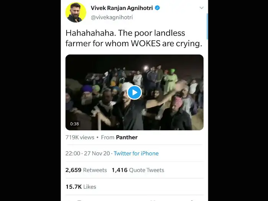View the 1,416 Quote Tweets
Image resolution: width=268 pixels, height=201 pixels.
click(x=138, y=170)
